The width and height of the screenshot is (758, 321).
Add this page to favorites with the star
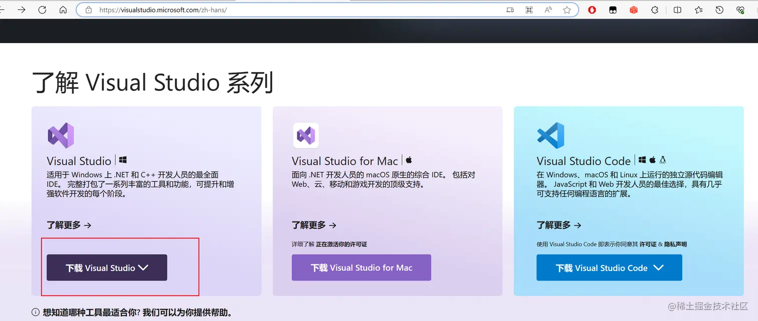[567, 9]
